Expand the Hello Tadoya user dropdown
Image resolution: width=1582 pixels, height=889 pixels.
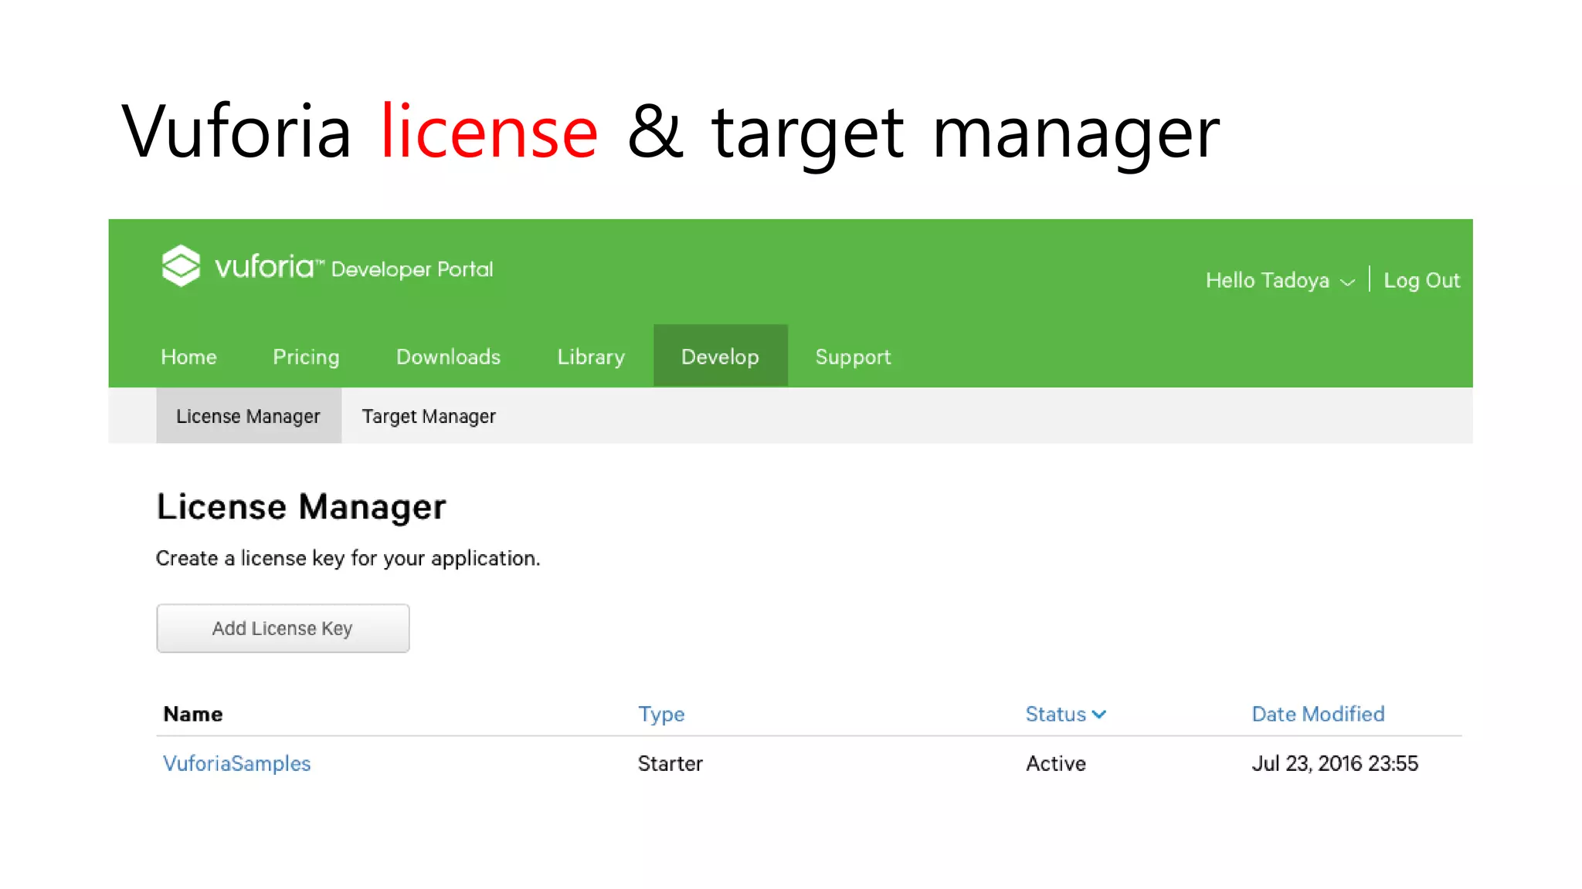tap(1268, 280)
